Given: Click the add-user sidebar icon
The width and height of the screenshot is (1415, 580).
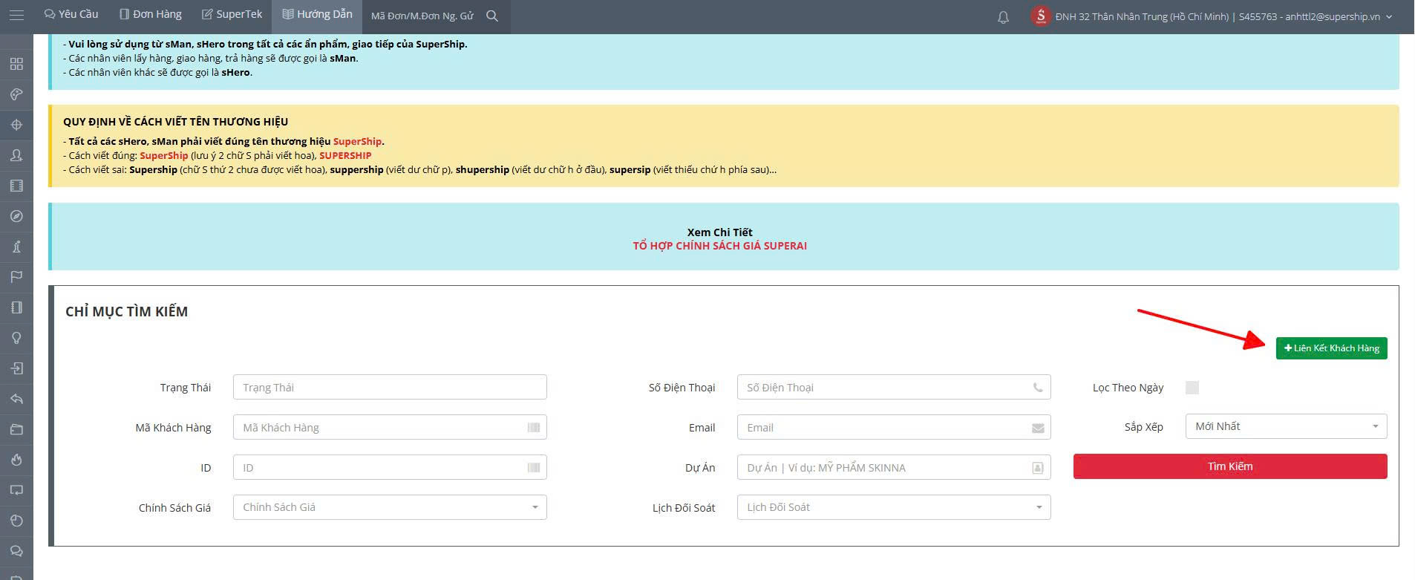Looking at the screenshot, I should [x=16, y=155].
